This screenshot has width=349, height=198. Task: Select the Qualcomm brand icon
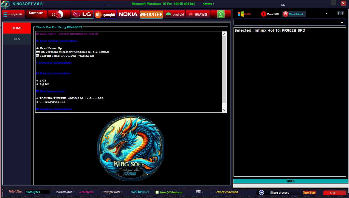[59, 14]
